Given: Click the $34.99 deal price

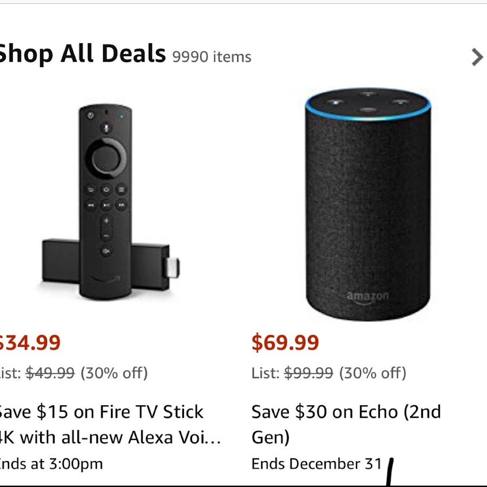Looking at the screenshot, I should (30, 343).
